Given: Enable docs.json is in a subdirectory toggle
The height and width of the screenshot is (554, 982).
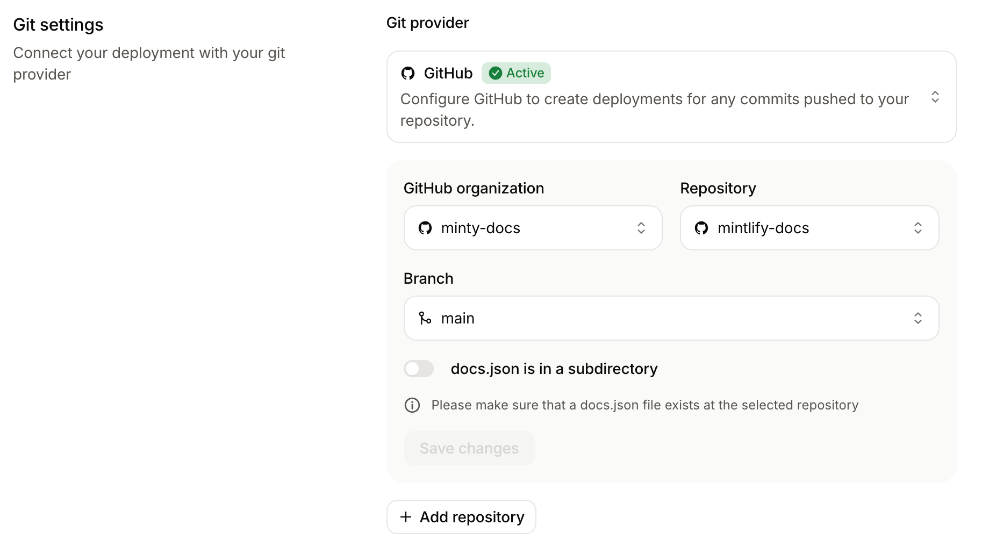Looking at the screenshot, I should tap(419, 369).
